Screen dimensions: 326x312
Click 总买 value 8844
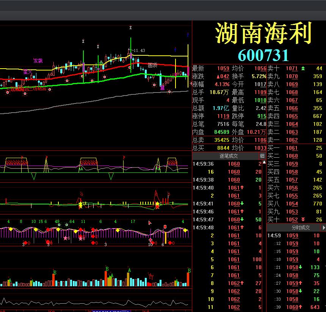click(223, 148)
